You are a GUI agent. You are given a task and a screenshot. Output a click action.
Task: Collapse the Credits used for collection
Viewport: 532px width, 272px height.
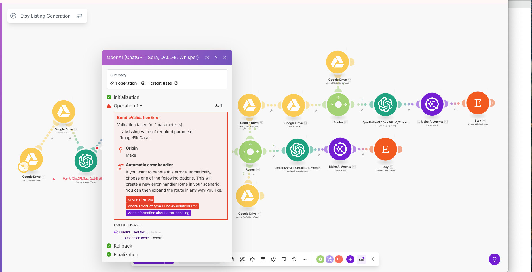click(116, 232)
